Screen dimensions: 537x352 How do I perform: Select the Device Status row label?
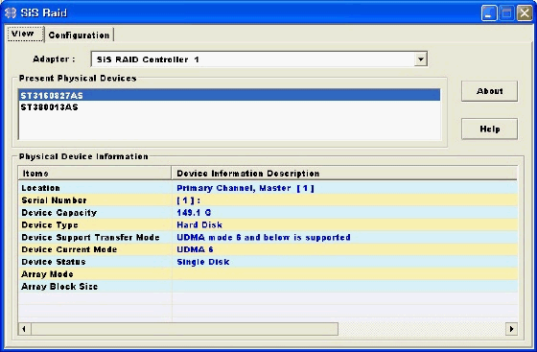click(x=54, y=262)
